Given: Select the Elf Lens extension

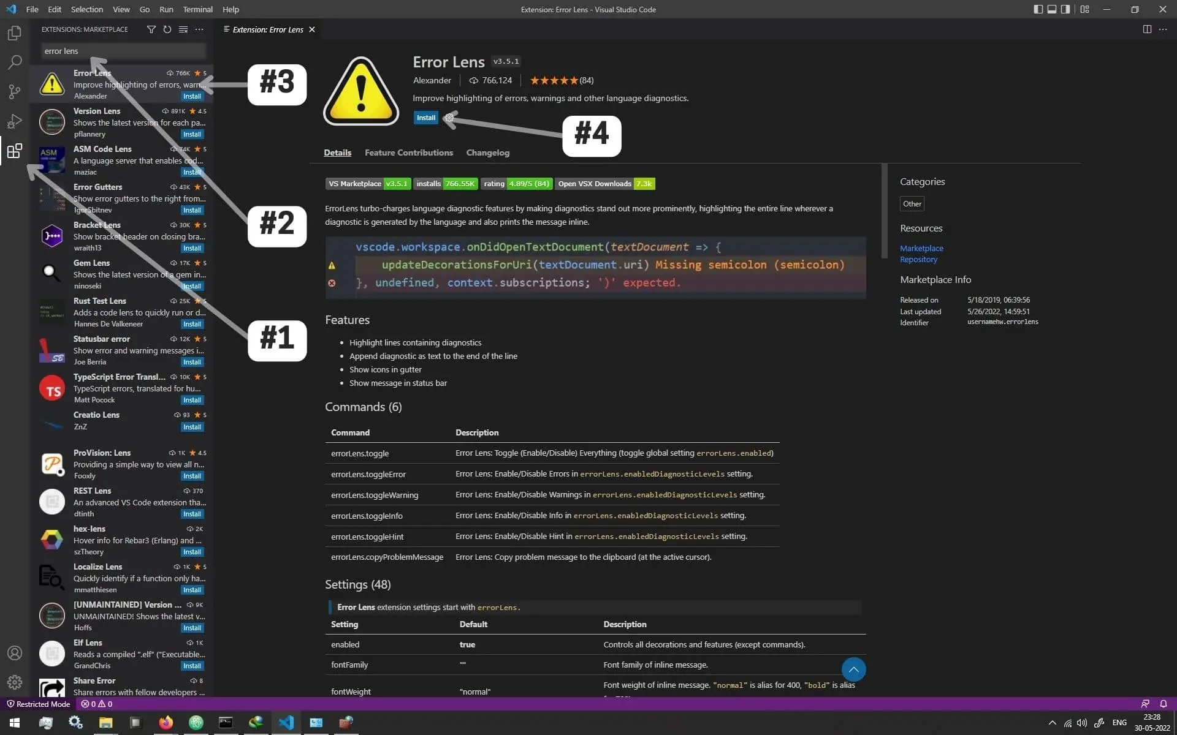Looking at the screenshot, I should point(122,654).
